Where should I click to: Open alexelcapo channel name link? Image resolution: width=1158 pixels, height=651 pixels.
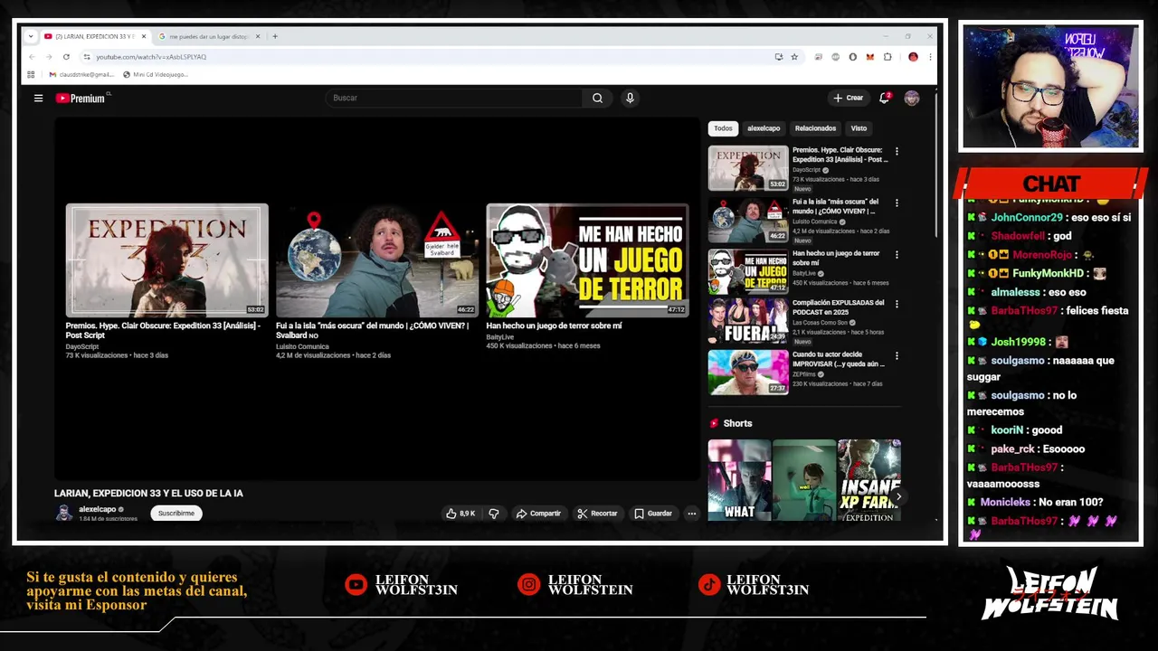coord(97,509)
